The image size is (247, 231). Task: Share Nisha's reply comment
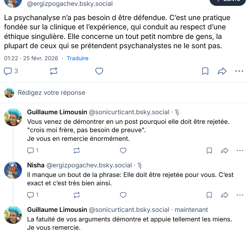pyautogui.click(x=225, y=195)
